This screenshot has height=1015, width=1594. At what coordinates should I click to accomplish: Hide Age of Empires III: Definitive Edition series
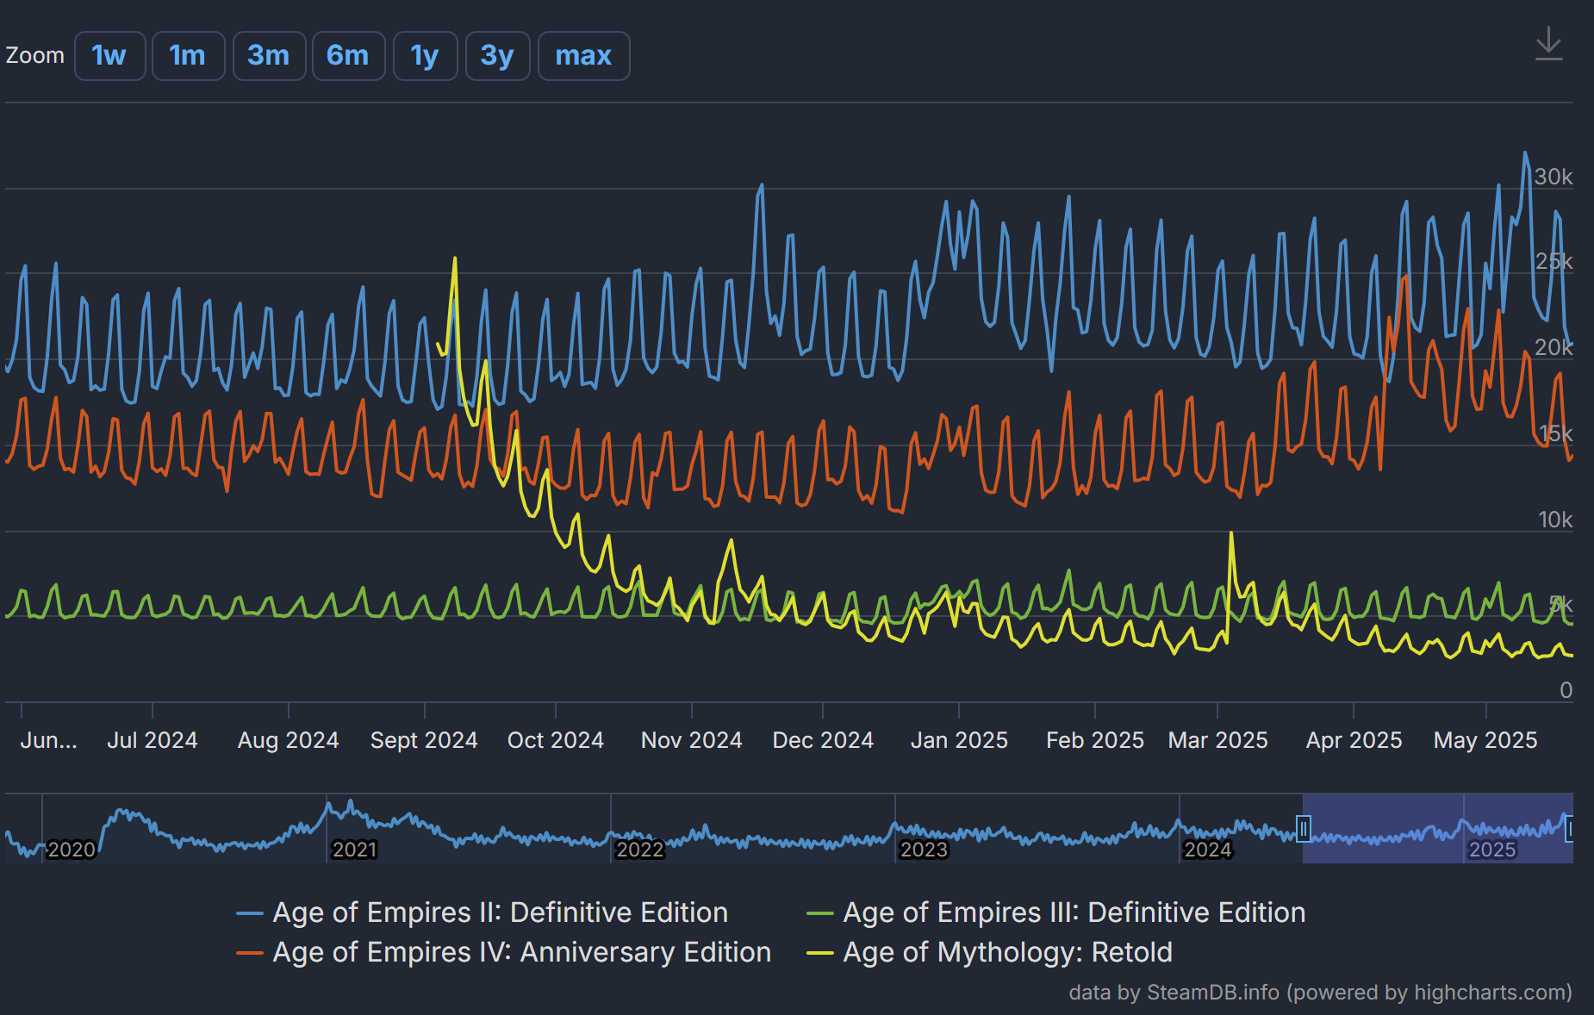1074,912
